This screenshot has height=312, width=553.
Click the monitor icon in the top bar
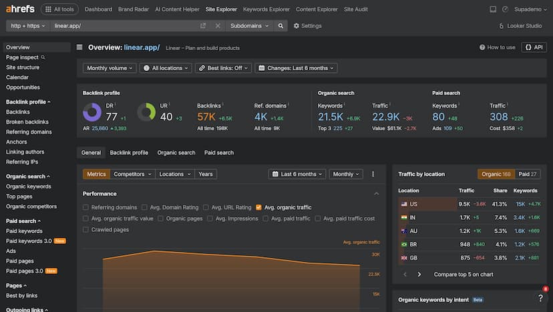click(x=493, y=9)
